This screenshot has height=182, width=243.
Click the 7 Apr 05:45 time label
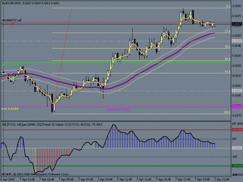(x=66, y=180)
